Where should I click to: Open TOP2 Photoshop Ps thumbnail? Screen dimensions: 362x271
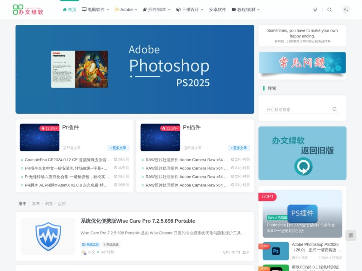(276, 251)
